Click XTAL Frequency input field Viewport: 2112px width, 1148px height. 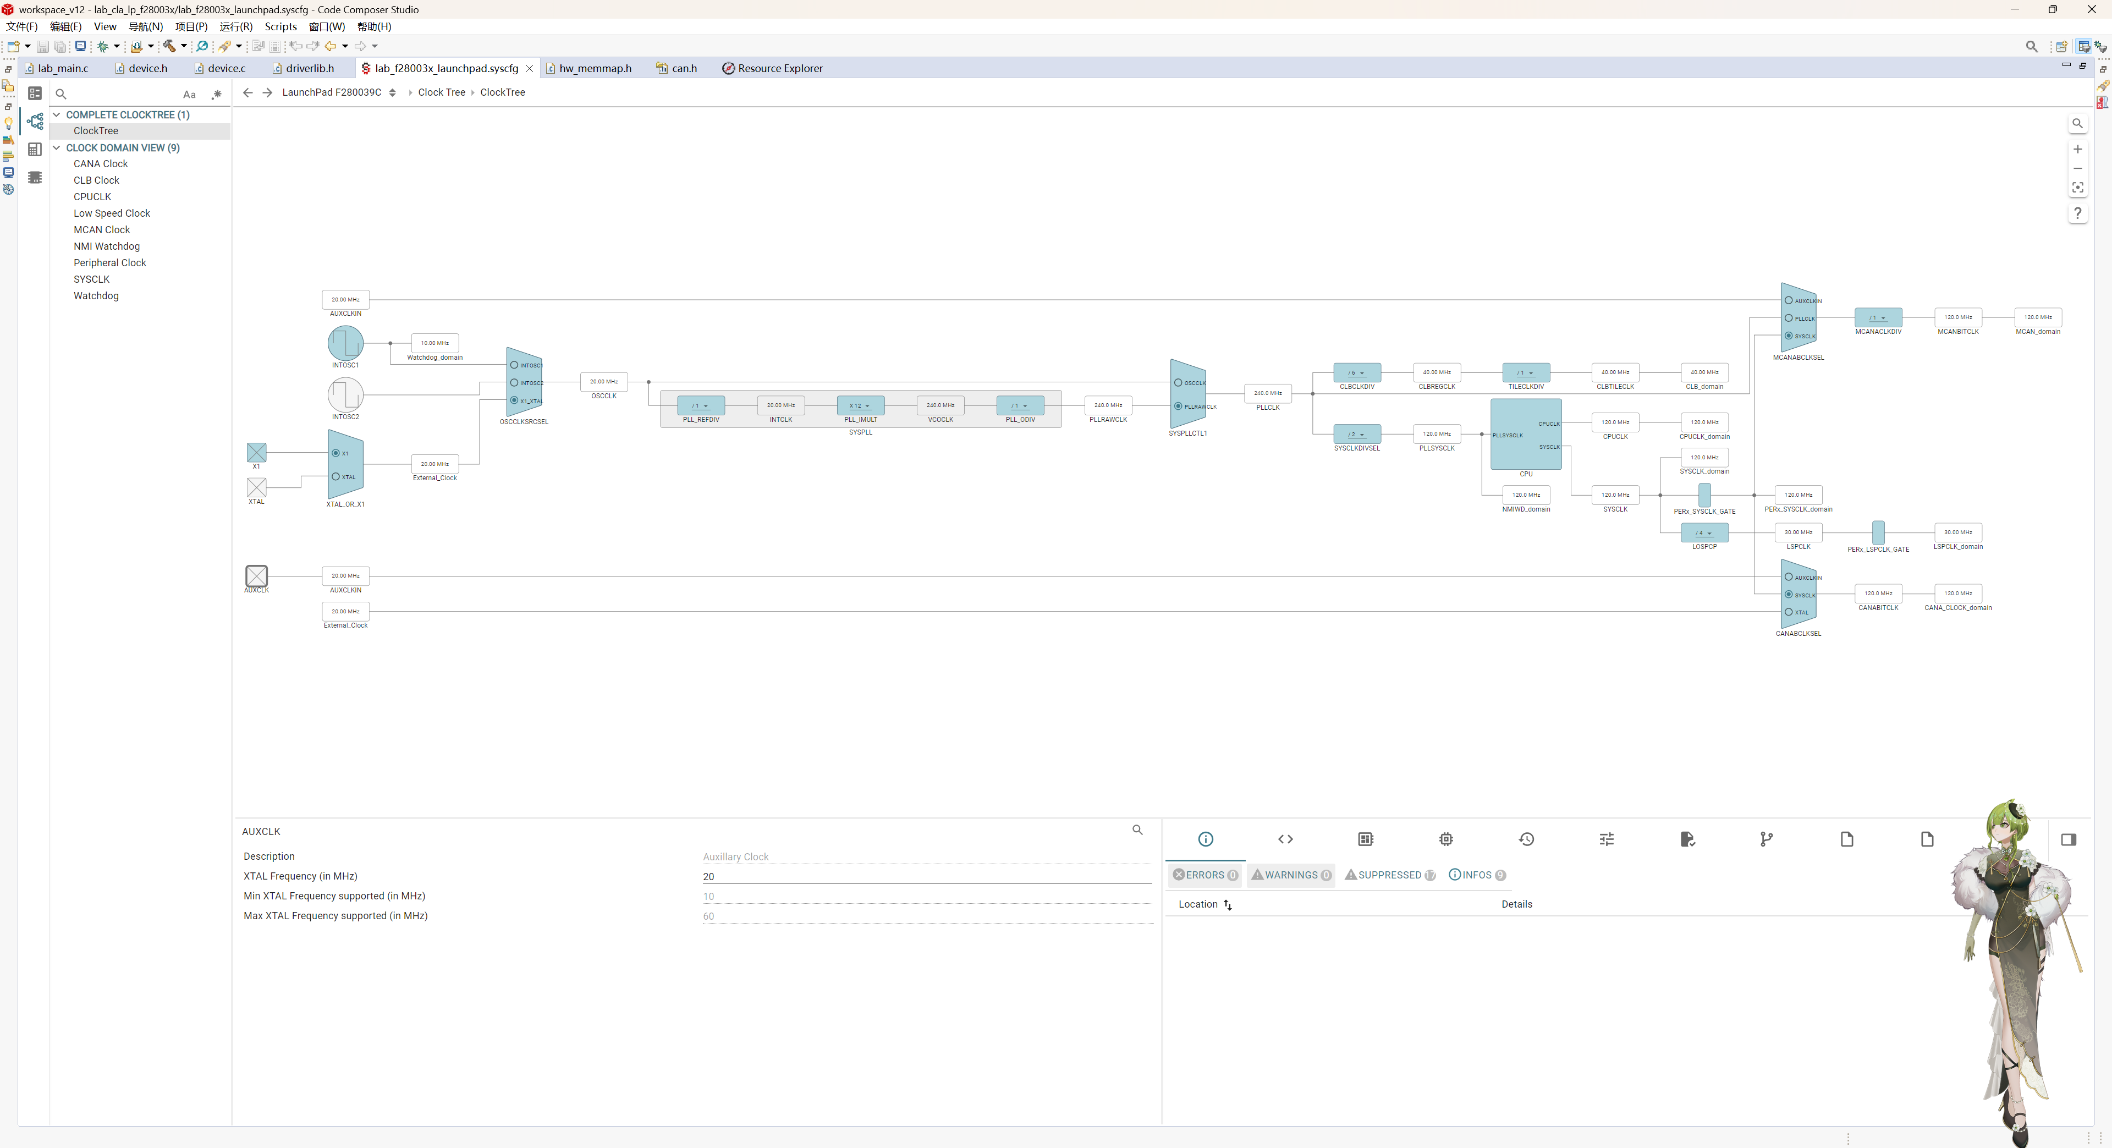[x=926, y=876]
